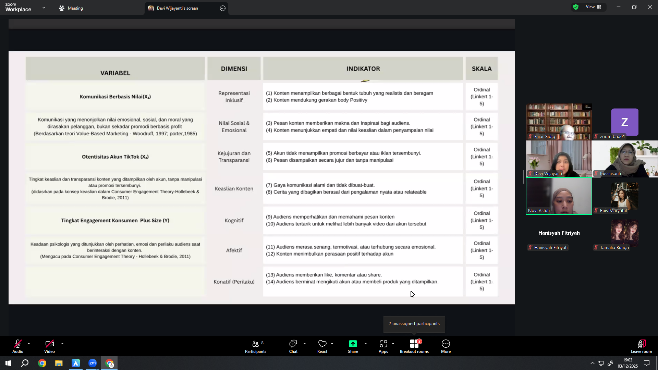Click the green encryption shield icon

pyautogui.click(x=576, y=7)
